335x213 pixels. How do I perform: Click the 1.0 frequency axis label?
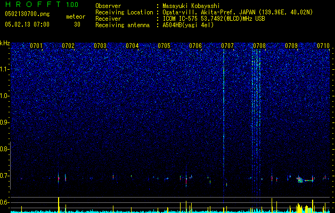[4, 96]
